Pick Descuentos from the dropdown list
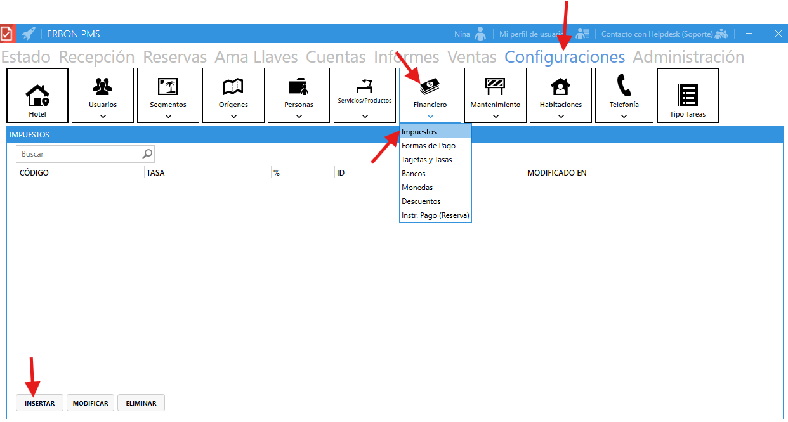This screenshot has height=422, width=788. point(421,201)
